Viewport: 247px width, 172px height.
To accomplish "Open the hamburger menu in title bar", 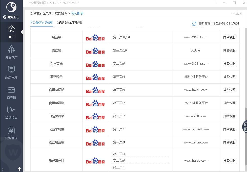I will [214, 3].
